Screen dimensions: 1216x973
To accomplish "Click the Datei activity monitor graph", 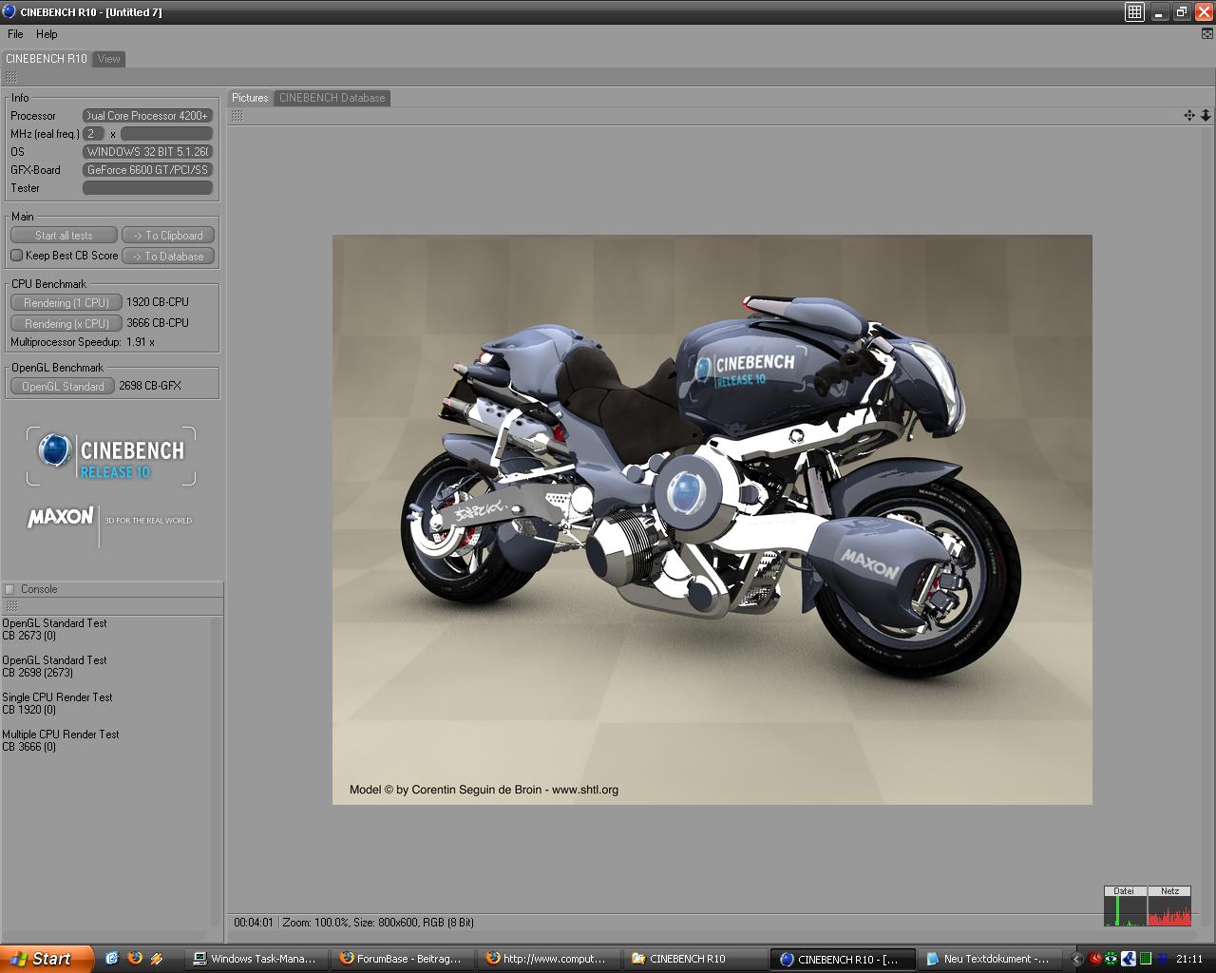I will (1125, 911).
